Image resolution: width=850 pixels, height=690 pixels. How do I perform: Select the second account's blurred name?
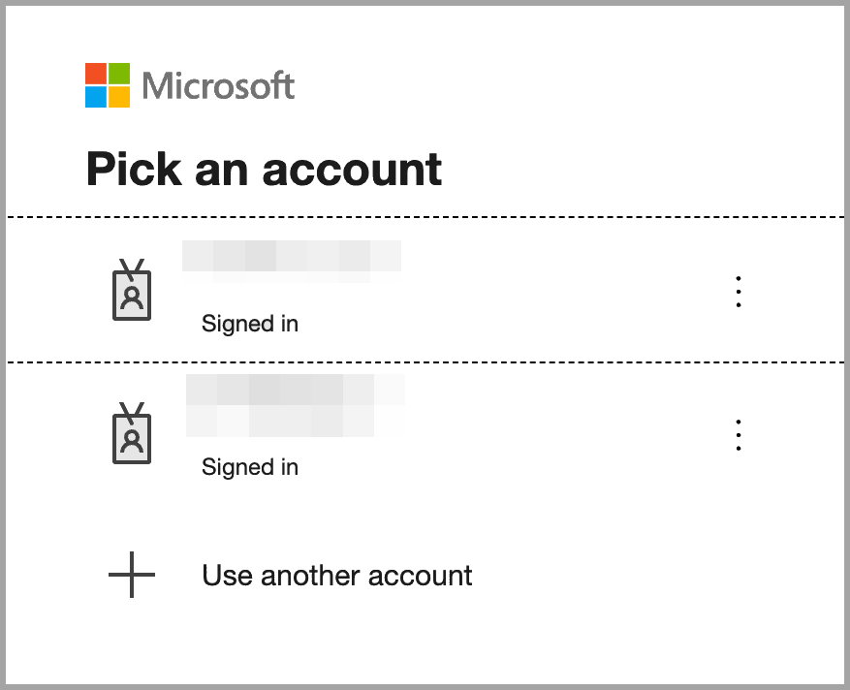[x=294, y=389]
